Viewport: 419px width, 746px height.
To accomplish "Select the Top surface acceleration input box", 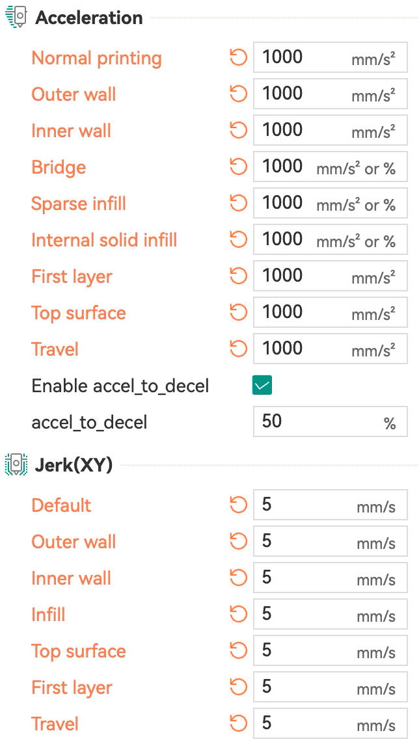I will coord(330,312).
